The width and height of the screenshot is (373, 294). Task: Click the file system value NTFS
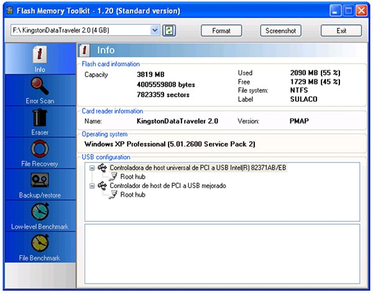coord(299,90)
